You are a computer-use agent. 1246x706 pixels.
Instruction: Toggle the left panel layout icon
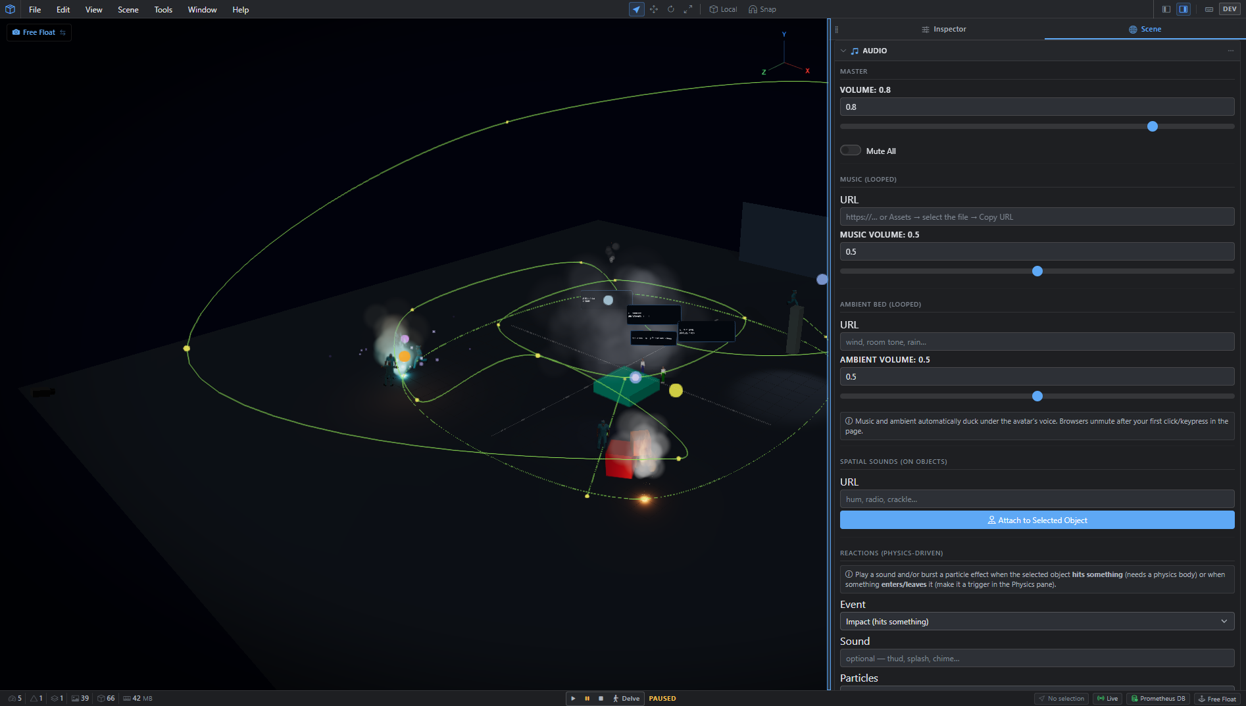(1166, 9)
